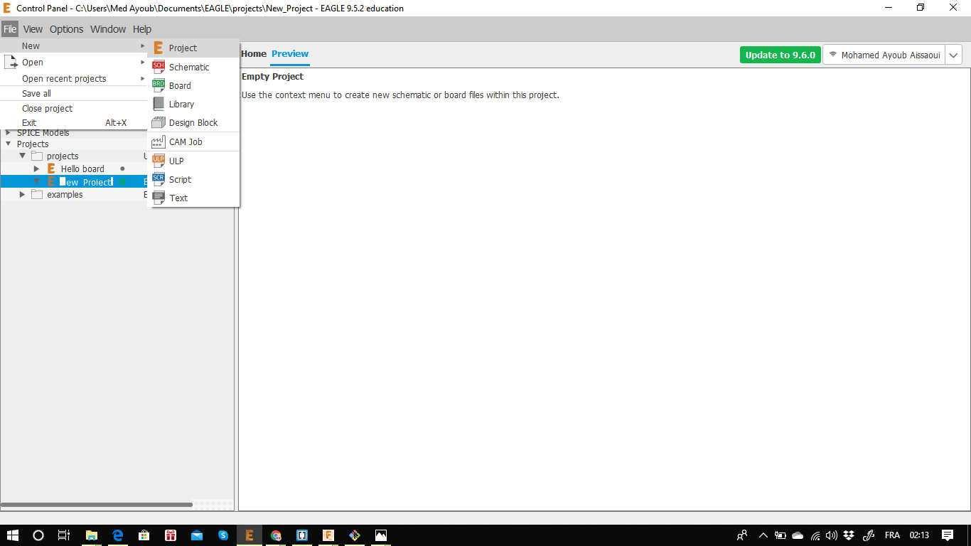The height and width of the screenshot is (546, 971).
Task: Launch File Explorer from the taskbar
Action: pyautogui.click(x=92, y=535)
